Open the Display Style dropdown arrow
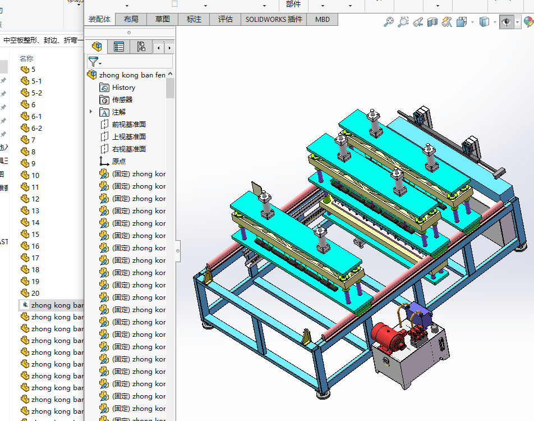534x421 pixels. (x=494, y=22)
